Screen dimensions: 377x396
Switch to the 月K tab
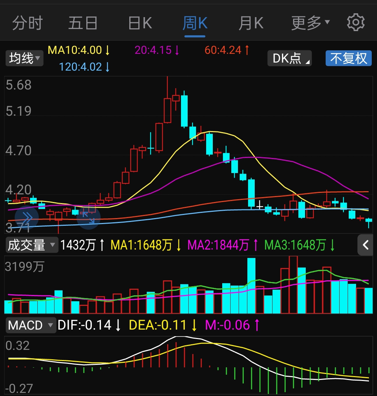(x=251, y=23)
